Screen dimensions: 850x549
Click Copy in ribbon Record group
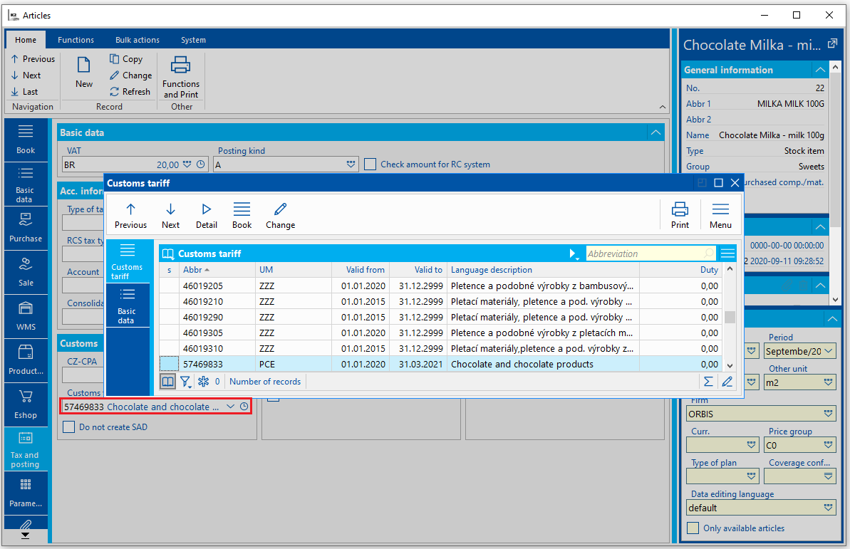pos(126,59)
